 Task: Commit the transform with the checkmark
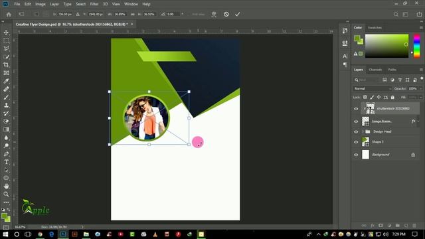[238, 14]
